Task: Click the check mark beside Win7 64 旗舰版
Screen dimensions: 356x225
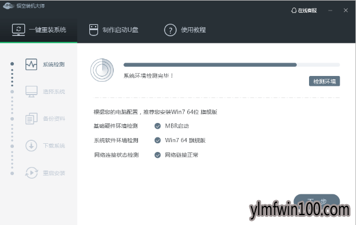Action: [158, 140]
